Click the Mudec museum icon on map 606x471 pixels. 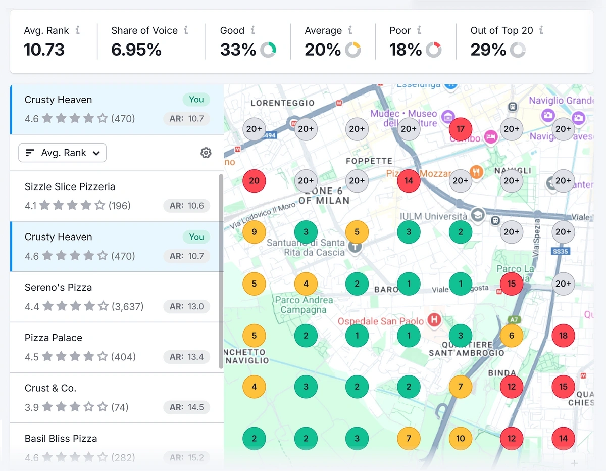(447, 117)
